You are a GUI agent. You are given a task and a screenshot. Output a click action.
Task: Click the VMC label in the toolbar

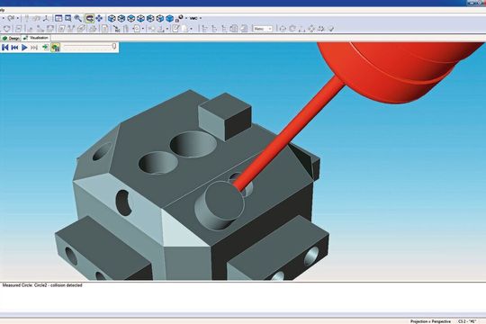(x=193, y=18)
